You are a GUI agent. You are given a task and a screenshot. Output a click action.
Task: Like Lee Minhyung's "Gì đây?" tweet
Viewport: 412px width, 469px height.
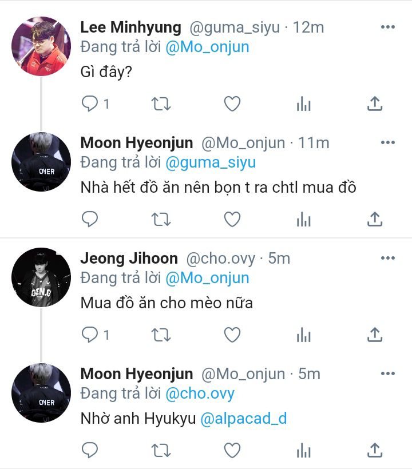[x=232, y=104]
